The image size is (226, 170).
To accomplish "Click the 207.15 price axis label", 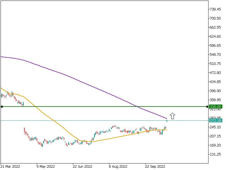I will tap(215, 136).
